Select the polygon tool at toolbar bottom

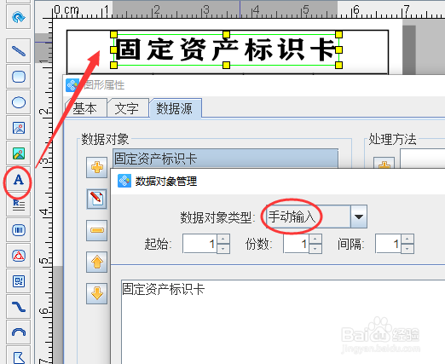pyautogui.click(x=19, y=355)
